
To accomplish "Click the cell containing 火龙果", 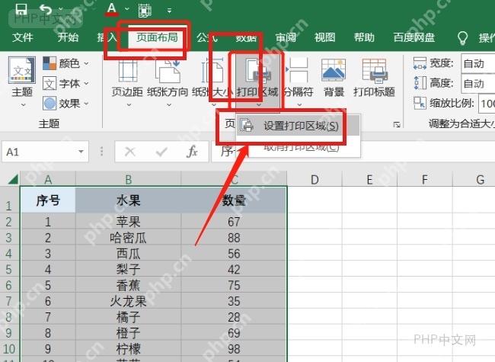I will click(x=128, y=301).
